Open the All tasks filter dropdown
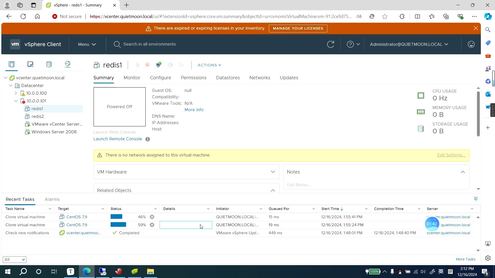This screenshot has height=278, width=495. [x=14, y=259]
